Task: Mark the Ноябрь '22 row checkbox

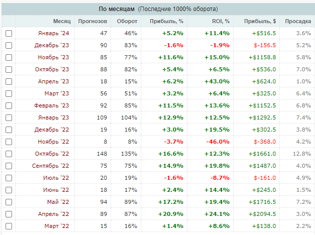Action: click(9, 142)
